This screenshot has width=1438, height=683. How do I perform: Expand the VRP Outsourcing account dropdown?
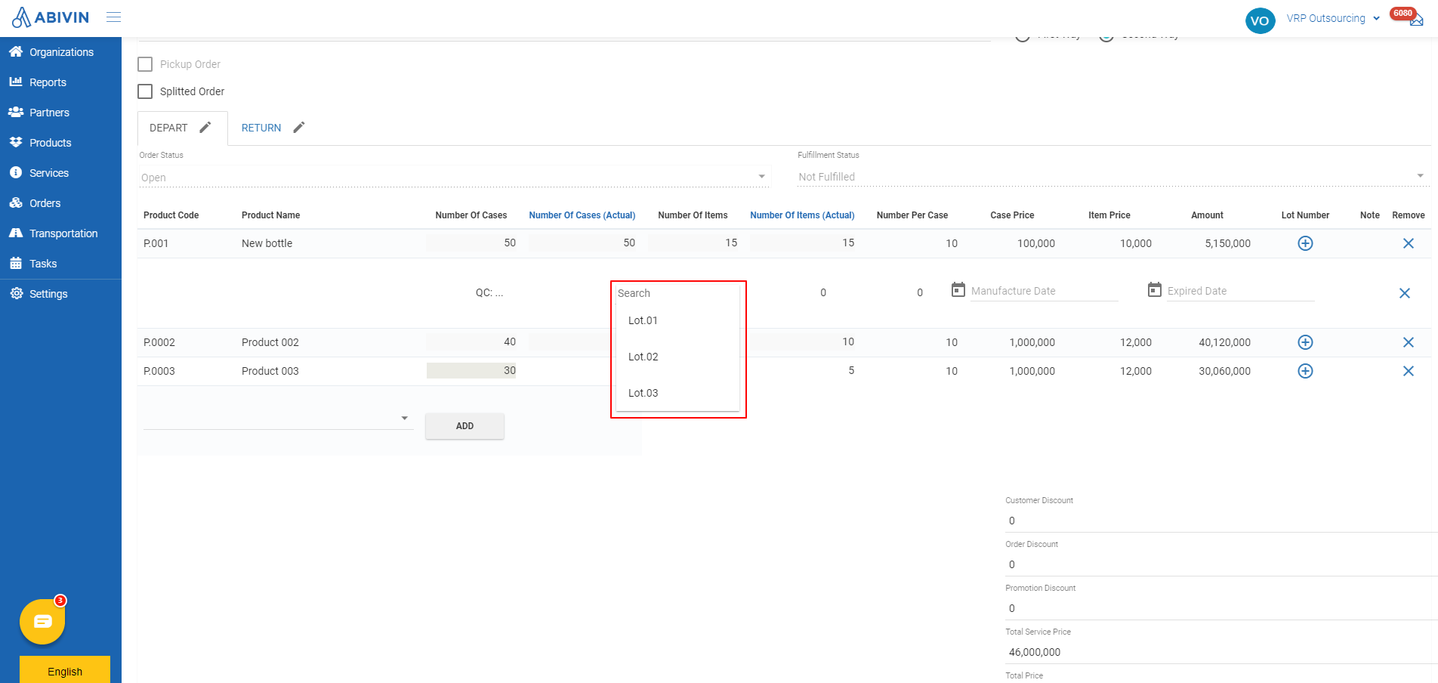[1334, 18]
